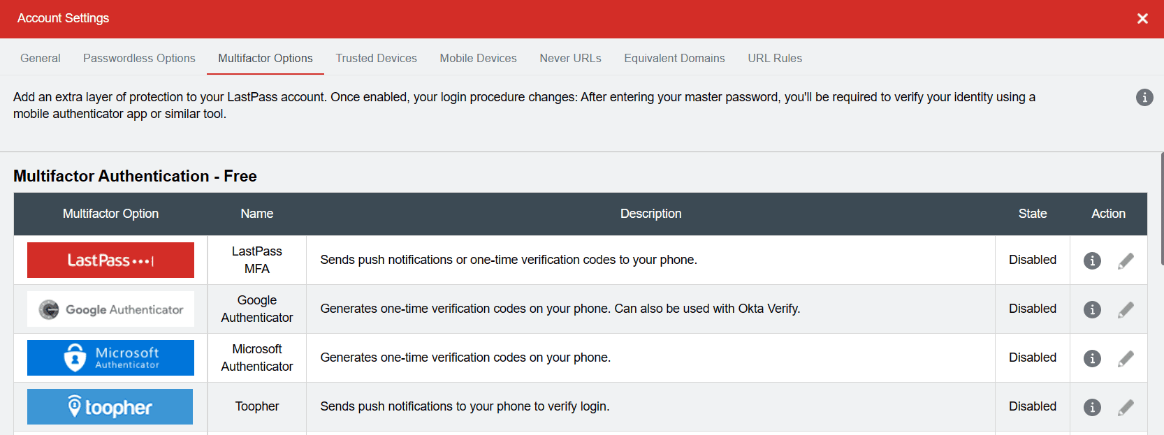Switch to the Never URLs tab
1164x435 pixels.
click(570, 58)
